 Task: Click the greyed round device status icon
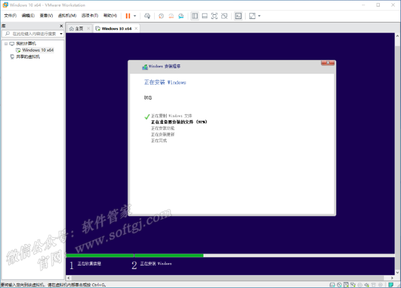tap(381, 284)
